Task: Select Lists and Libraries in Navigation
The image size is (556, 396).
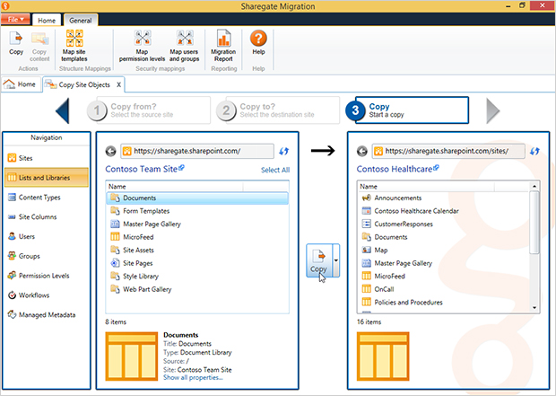Action: click(x=47, y=178)
